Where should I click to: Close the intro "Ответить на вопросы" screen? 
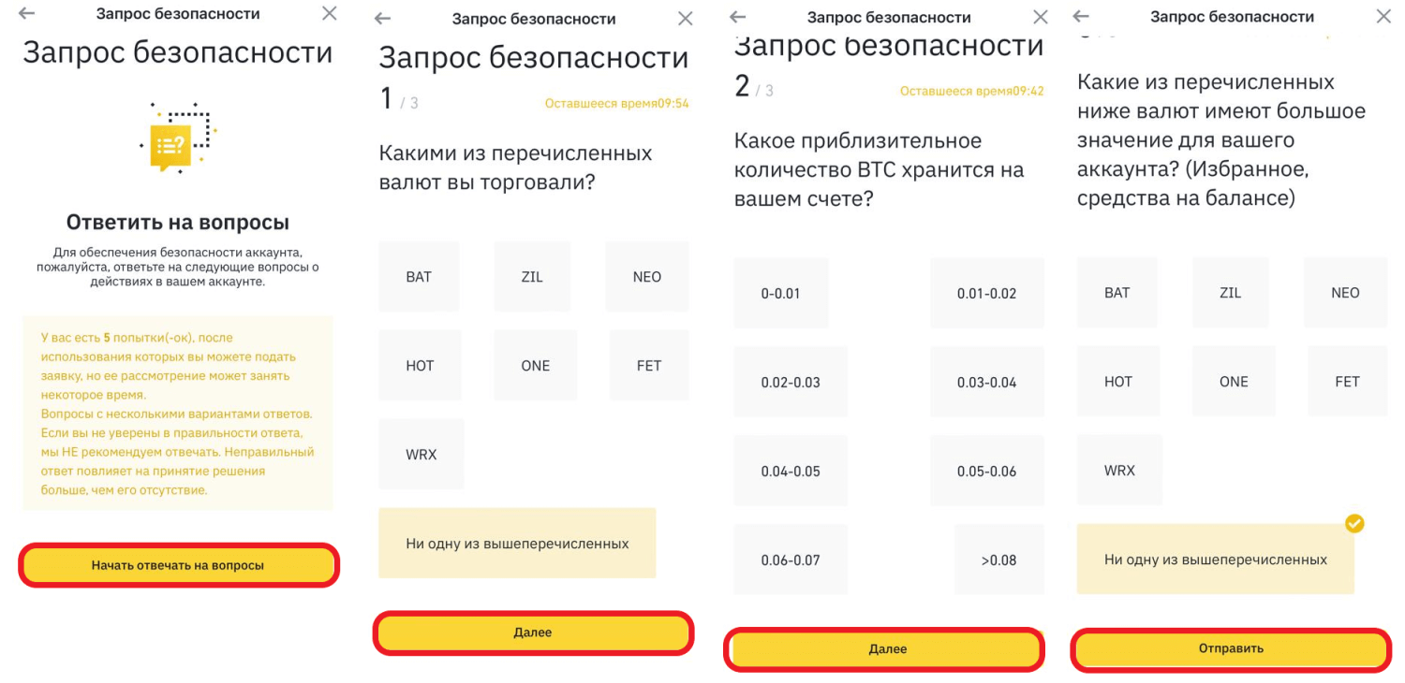pos(330,13)
